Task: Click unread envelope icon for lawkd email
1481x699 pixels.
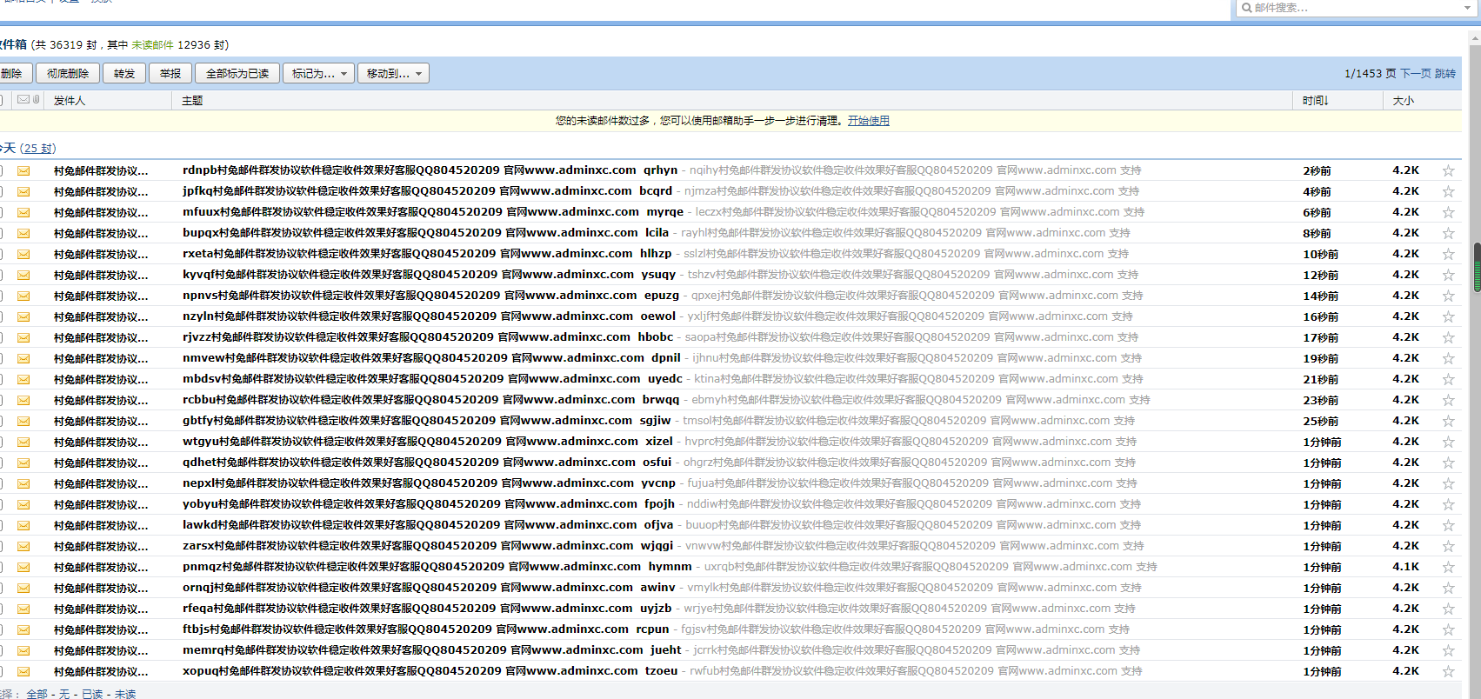Action: tap(23, 525)
